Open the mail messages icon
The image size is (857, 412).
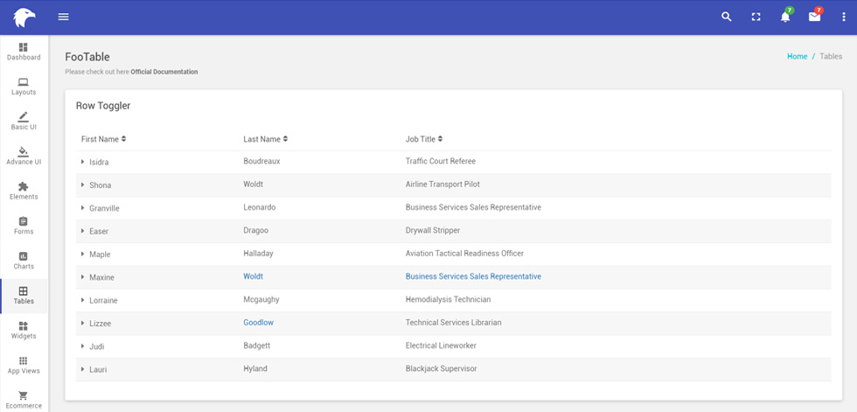pos(815,17)
